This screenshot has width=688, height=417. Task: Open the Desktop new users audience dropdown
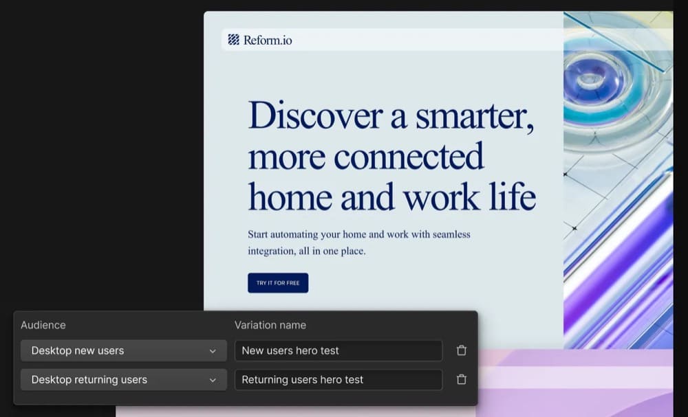point(124,350)
